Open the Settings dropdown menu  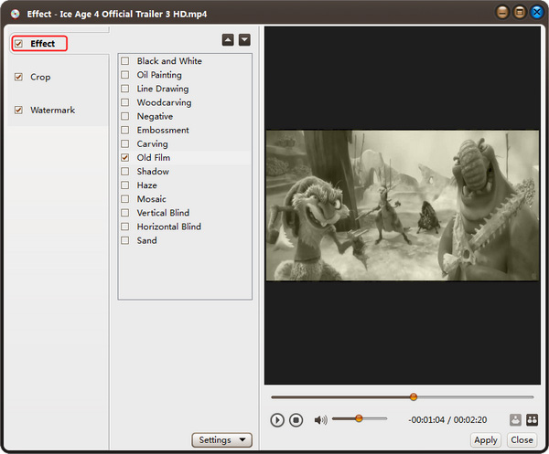(222, 440)
